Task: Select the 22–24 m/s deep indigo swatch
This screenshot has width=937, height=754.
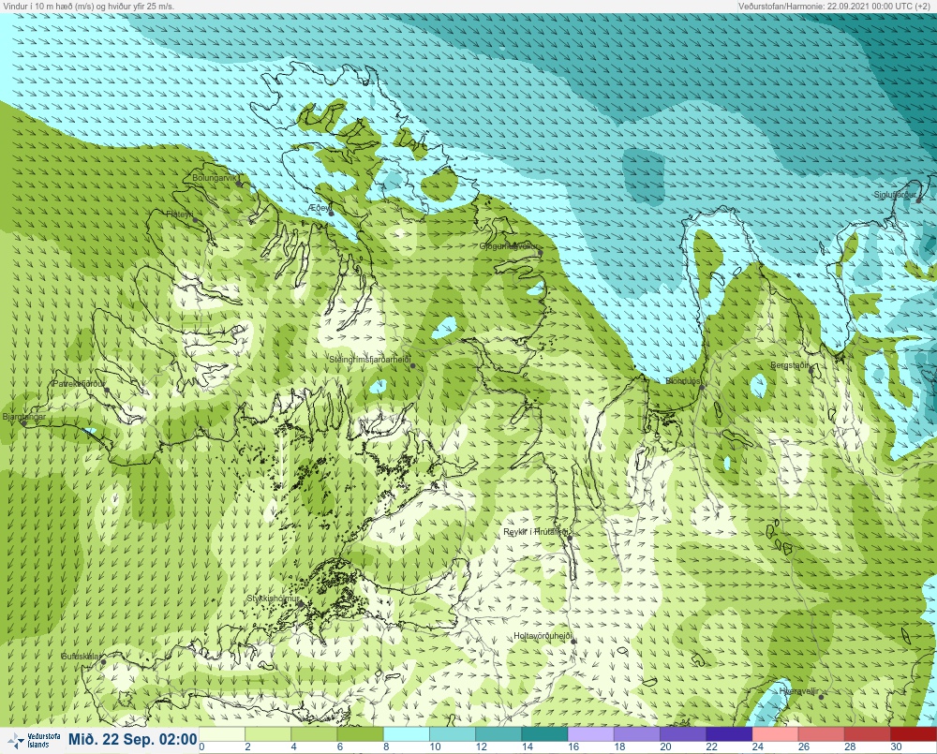Action: (x=728, y=734)
